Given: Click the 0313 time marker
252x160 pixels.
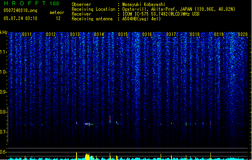Looking at the screenshot, I should click(x=75, y=34).
